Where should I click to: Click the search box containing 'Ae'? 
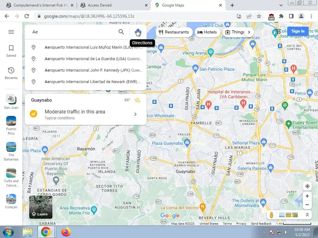73,32
